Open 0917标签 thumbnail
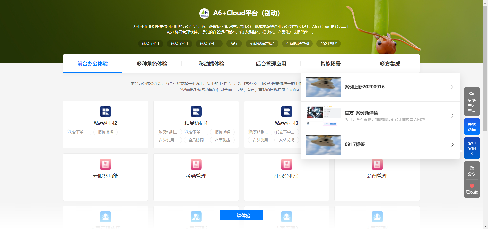 click(324, 145)
